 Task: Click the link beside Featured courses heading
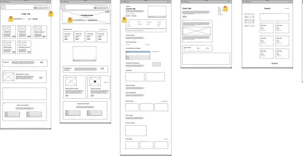104,29
